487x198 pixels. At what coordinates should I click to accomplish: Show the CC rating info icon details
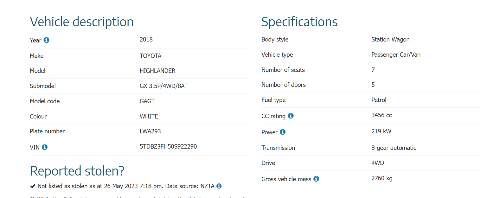coord(291,116)
